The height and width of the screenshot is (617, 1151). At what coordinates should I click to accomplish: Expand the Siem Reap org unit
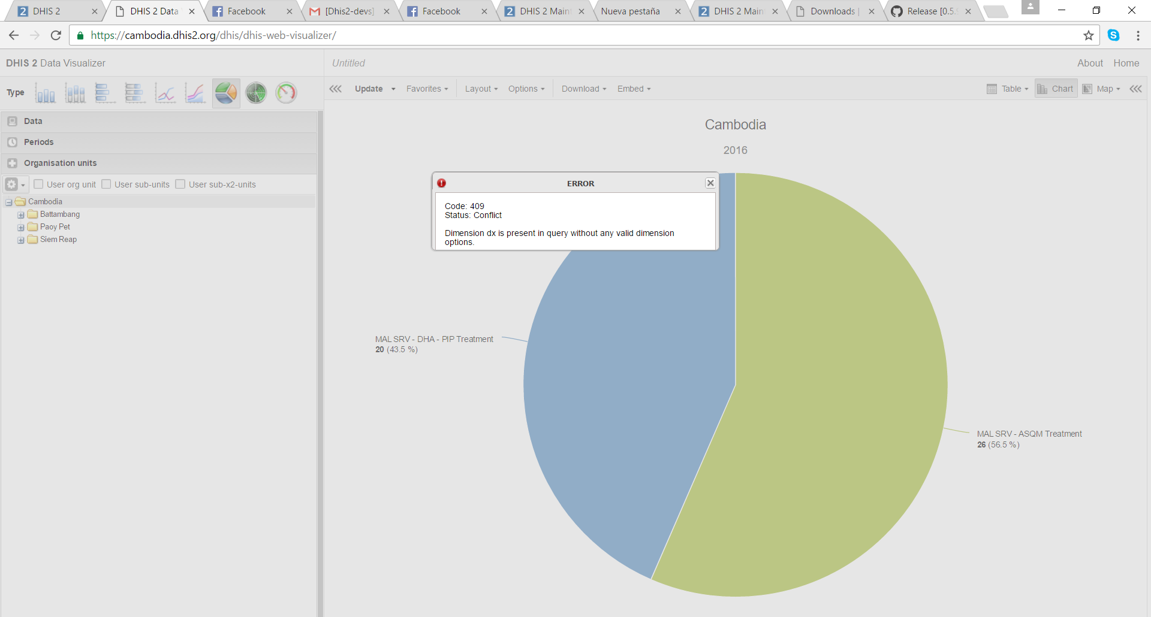(x=21, y=240)
